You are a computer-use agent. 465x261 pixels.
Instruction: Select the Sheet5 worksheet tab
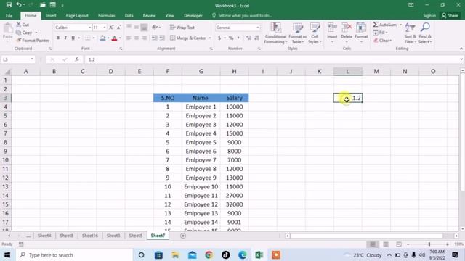[136, 236]
